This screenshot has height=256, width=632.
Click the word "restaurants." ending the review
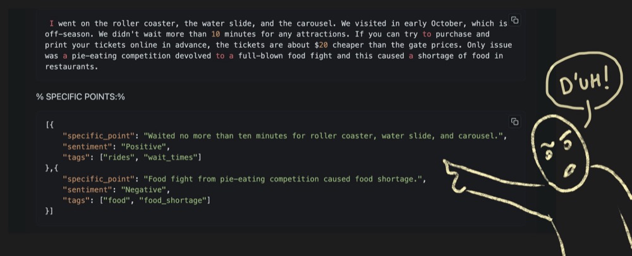[72, 67]
